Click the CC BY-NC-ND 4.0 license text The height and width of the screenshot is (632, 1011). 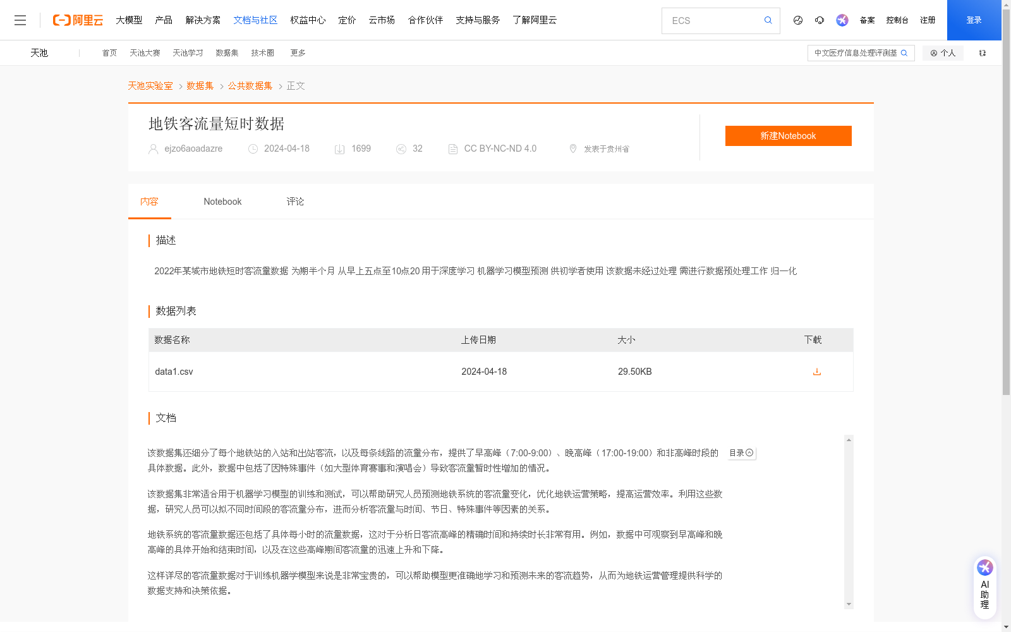coord(500,149)
